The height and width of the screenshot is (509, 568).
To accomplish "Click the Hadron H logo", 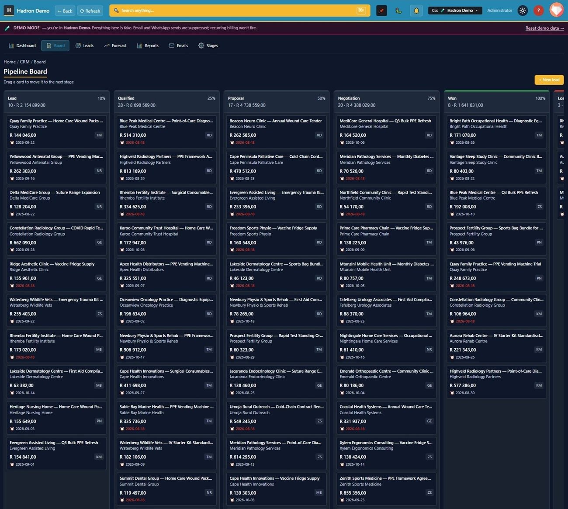I will point(9,10).
